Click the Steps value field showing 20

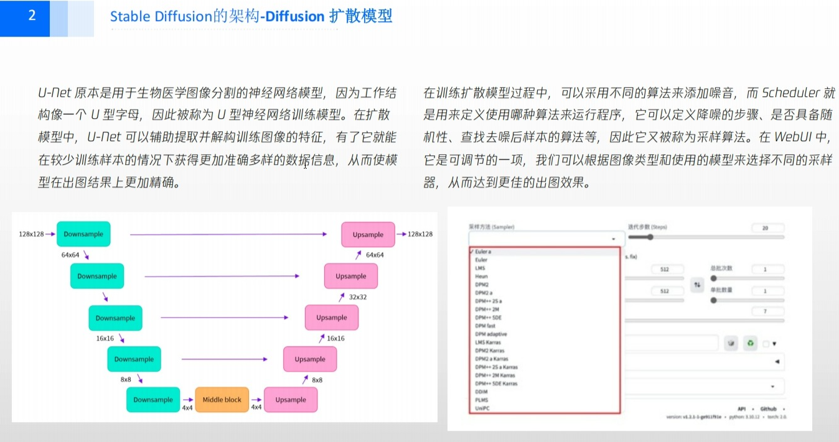coord(768,228)
